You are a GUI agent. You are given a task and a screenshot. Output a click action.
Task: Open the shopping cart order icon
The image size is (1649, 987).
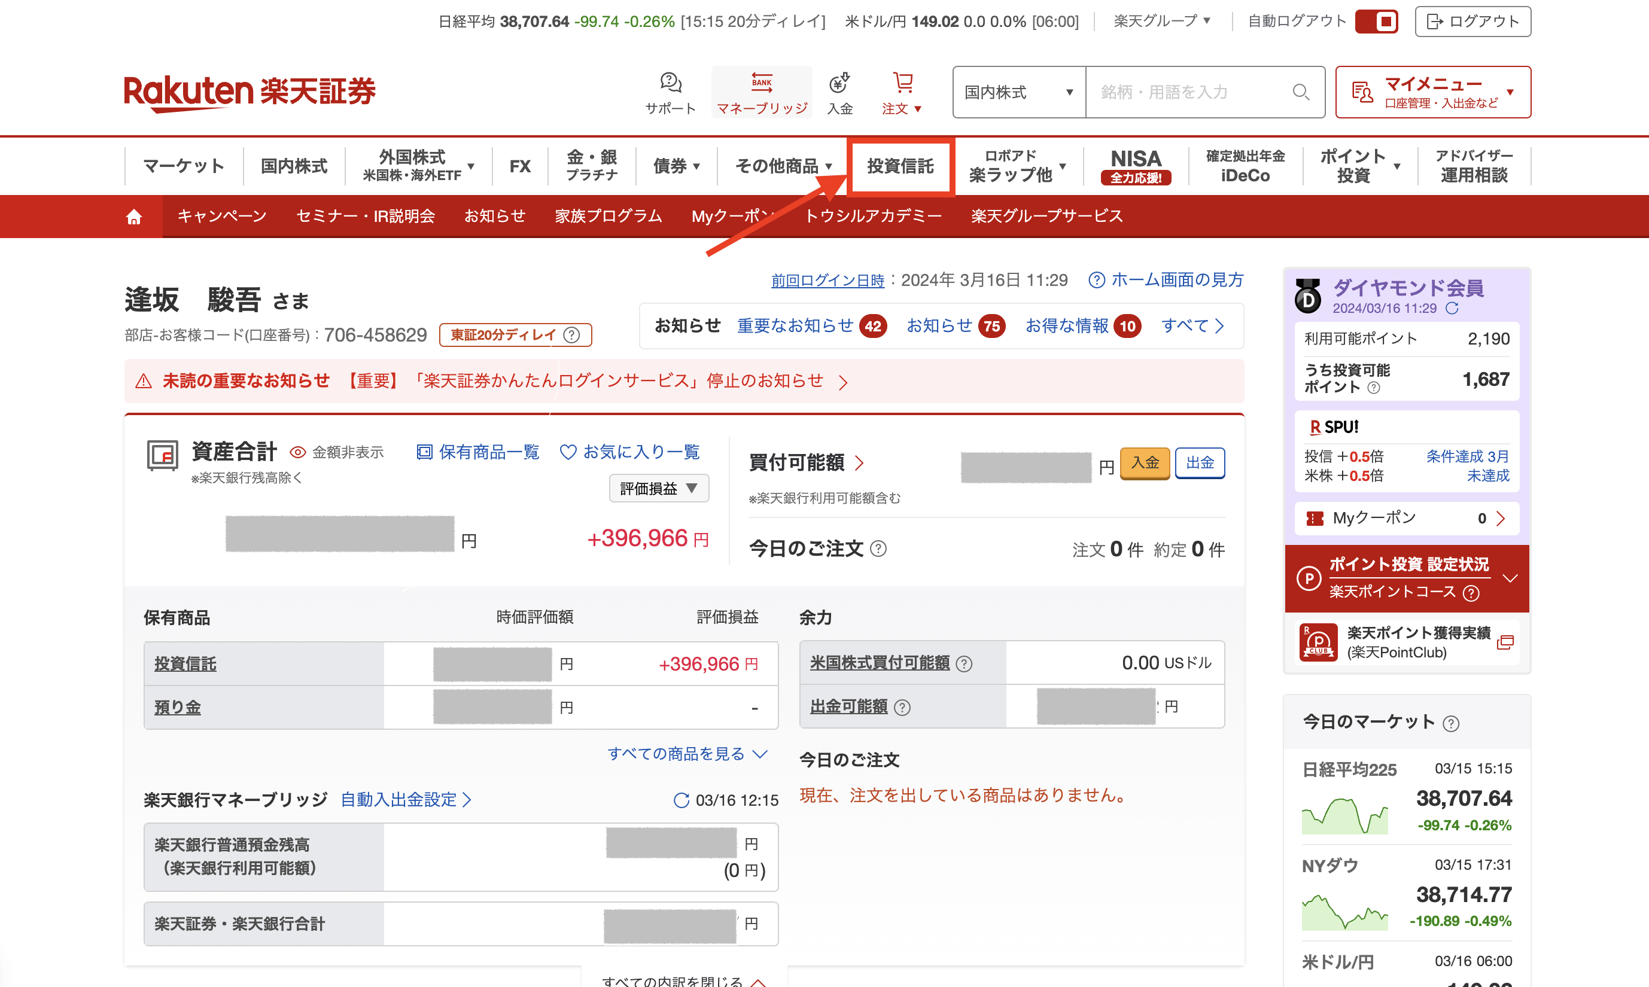point(903,83)
